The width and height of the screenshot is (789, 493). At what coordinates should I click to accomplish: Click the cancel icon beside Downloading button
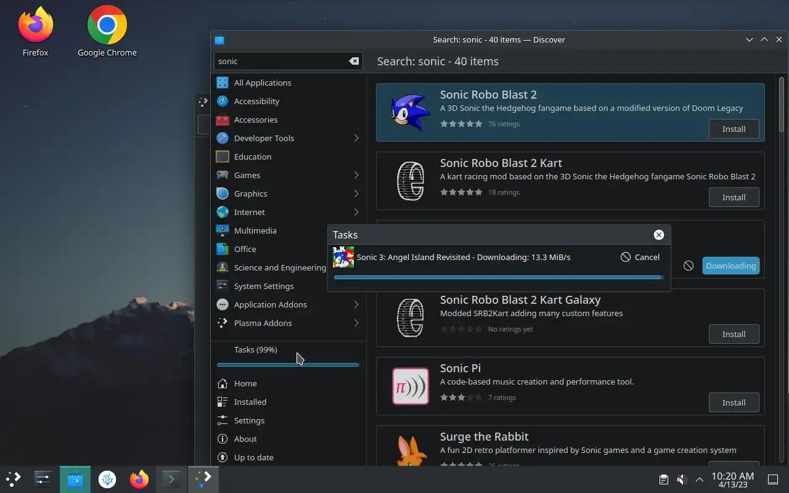click(x=689, y=266)
